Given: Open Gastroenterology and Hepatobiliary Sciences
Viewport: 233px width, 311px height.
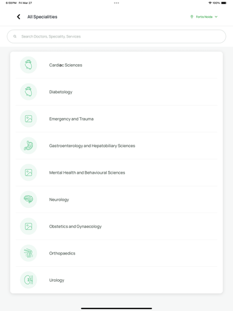Looking at the screenshot, I should [x=116, y=146].
